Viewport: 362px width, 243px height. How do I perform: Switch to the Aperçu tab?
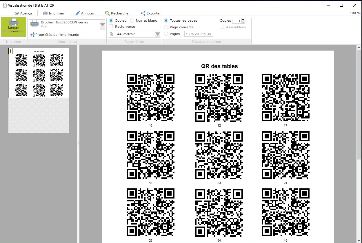(23, 13)
